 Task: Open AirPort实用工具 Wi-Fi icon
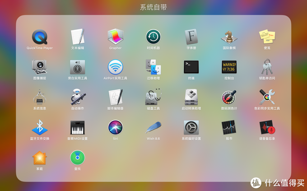pyautogui.click(x=115, y=67)
